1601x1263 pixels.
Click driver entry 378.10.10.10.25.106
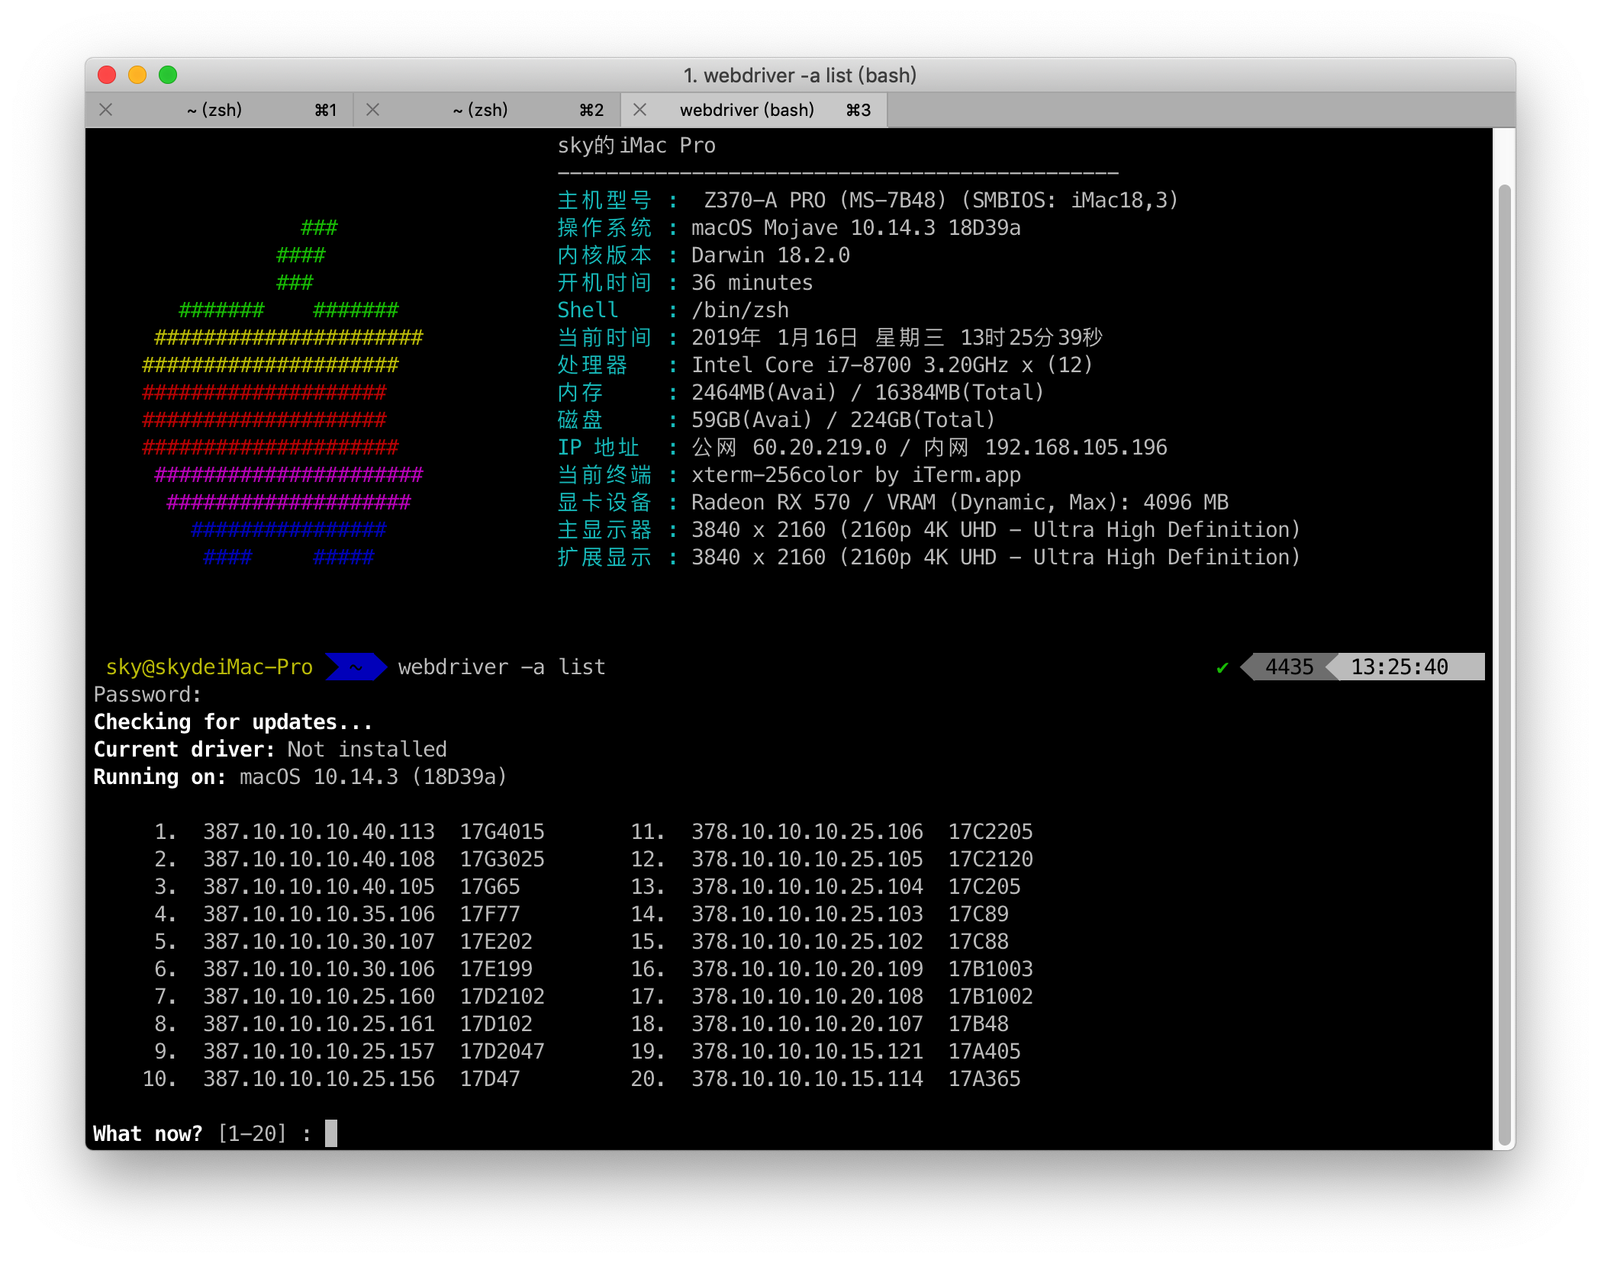(x=807, y=832)
